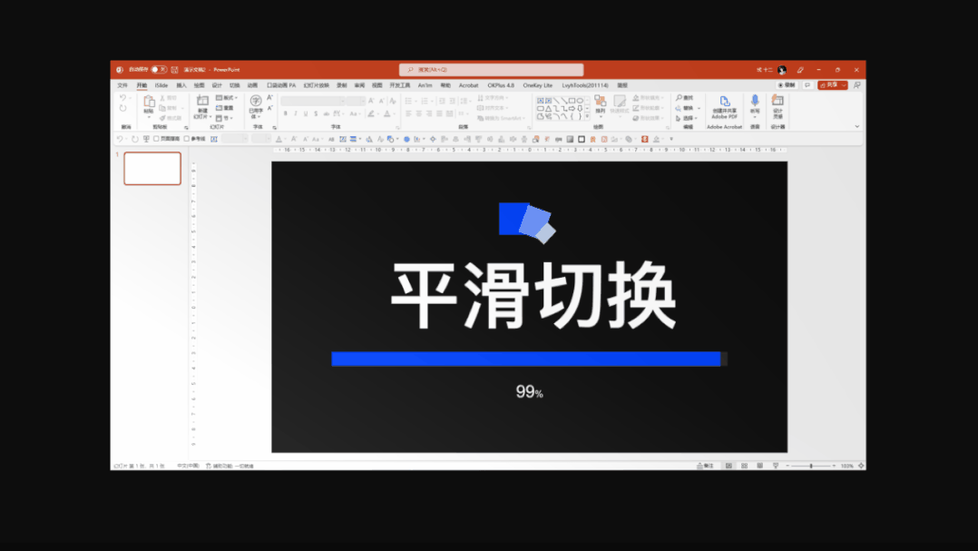The height and width of the screenshot is (551, 978).
Task: Start dictation with the microphone icon
Action: click(753, 102)
